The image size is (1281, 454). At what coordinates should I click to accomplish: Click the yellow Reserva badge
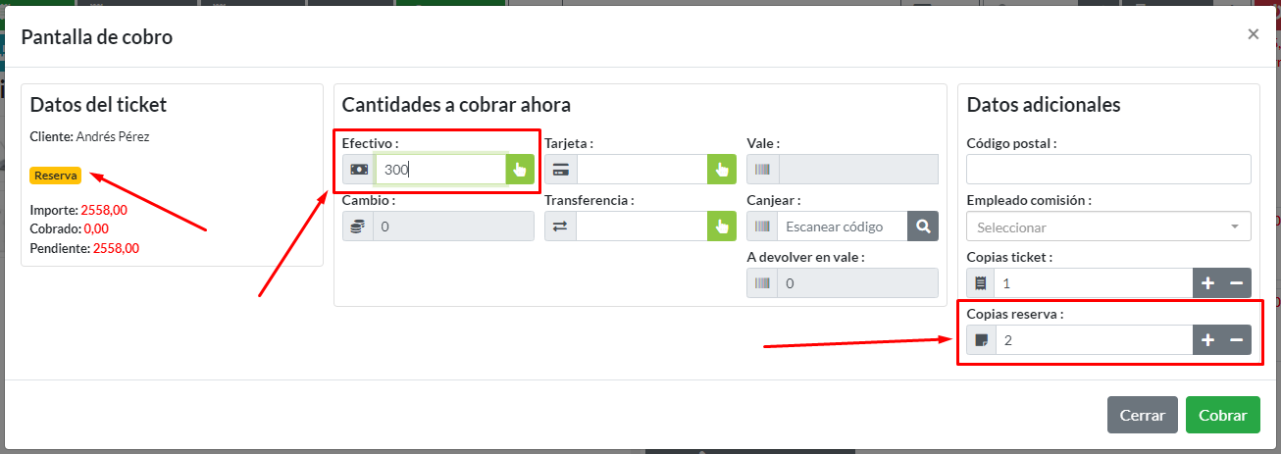point(55,176)
